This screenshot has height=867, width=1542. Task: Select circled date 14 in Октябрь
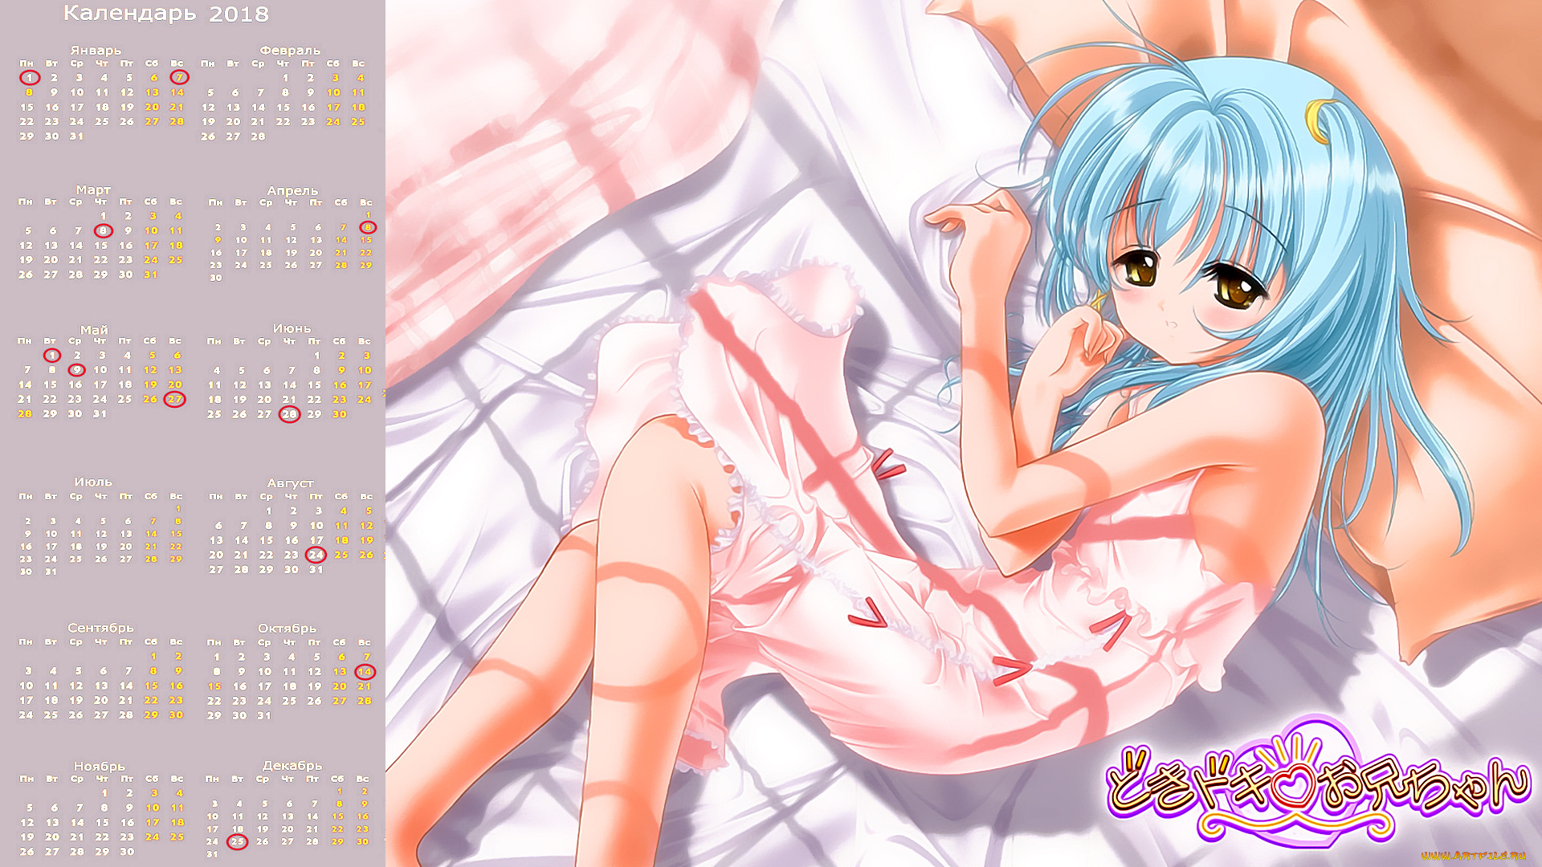(x=365, y=672)
